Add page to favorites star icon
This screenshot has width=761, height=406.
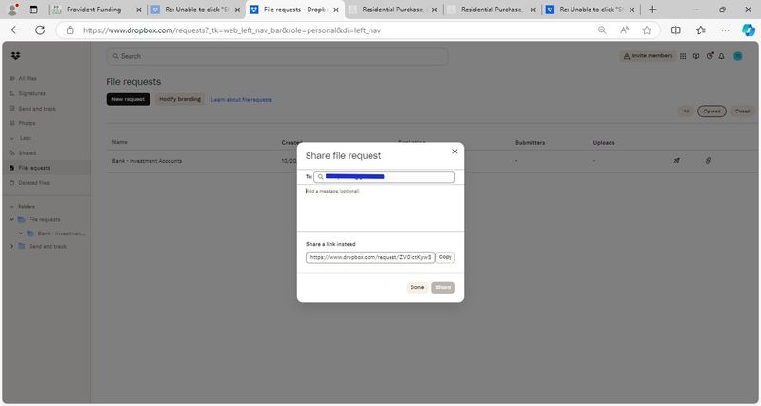(x=647, y=30)
